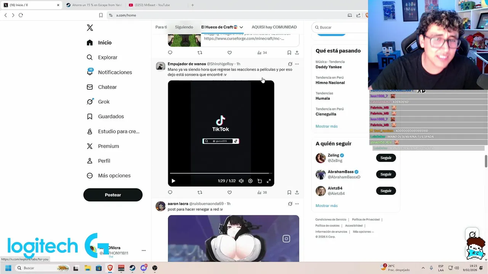Image resolution: width=488 pixels, height=274 pixels.
Task: Switch to the Siguiendo tab
Action: click(184, 27)
